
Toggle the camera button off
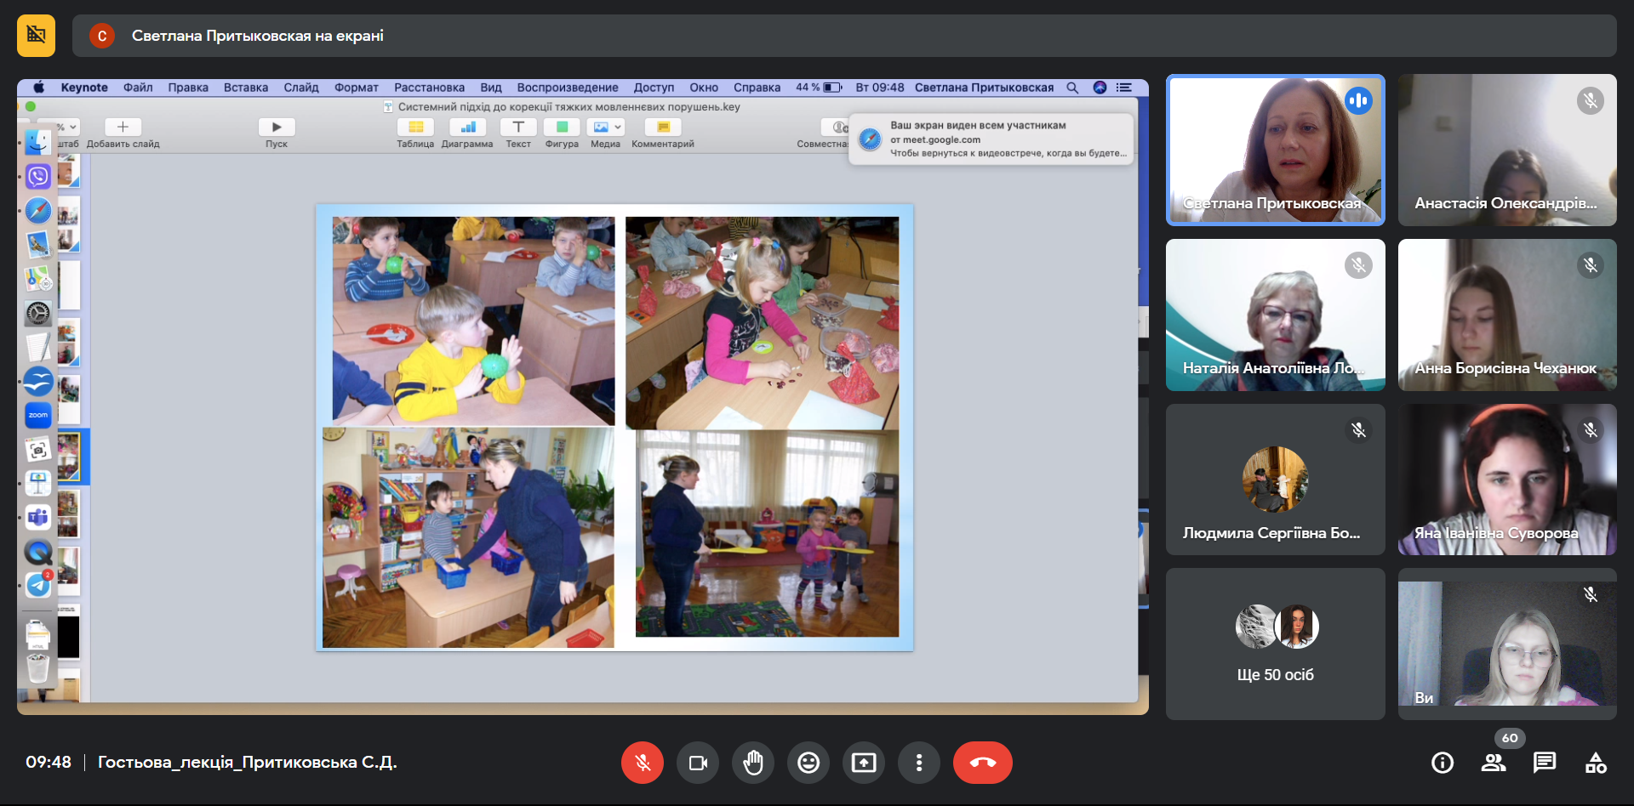tap(698, 763)
